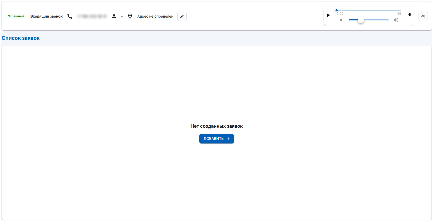Click the volume slider handle
The image size is (433, 221).
pos(361,20)
